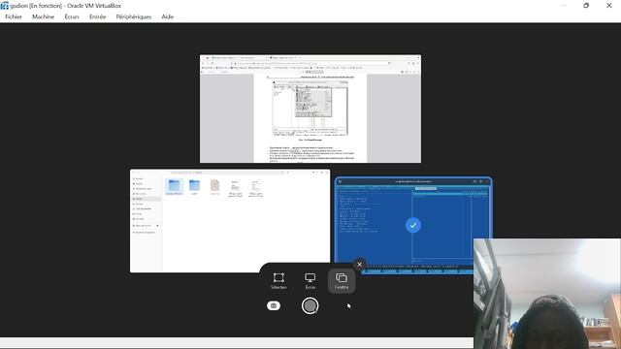Select the web browser window thumbnail

click(x=310, y=109)
